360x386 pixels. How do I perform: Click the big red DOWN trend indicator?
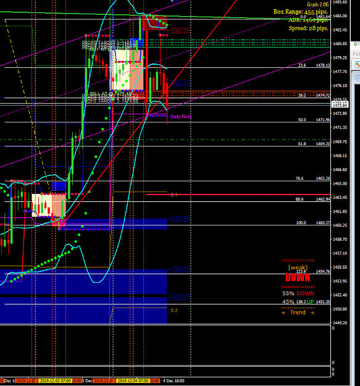tap(298, 278)
